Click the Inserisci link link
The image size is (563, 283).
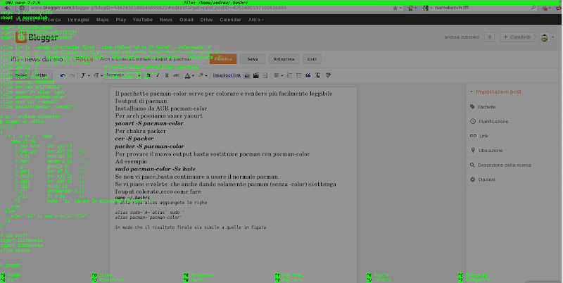tap(227, 75)
